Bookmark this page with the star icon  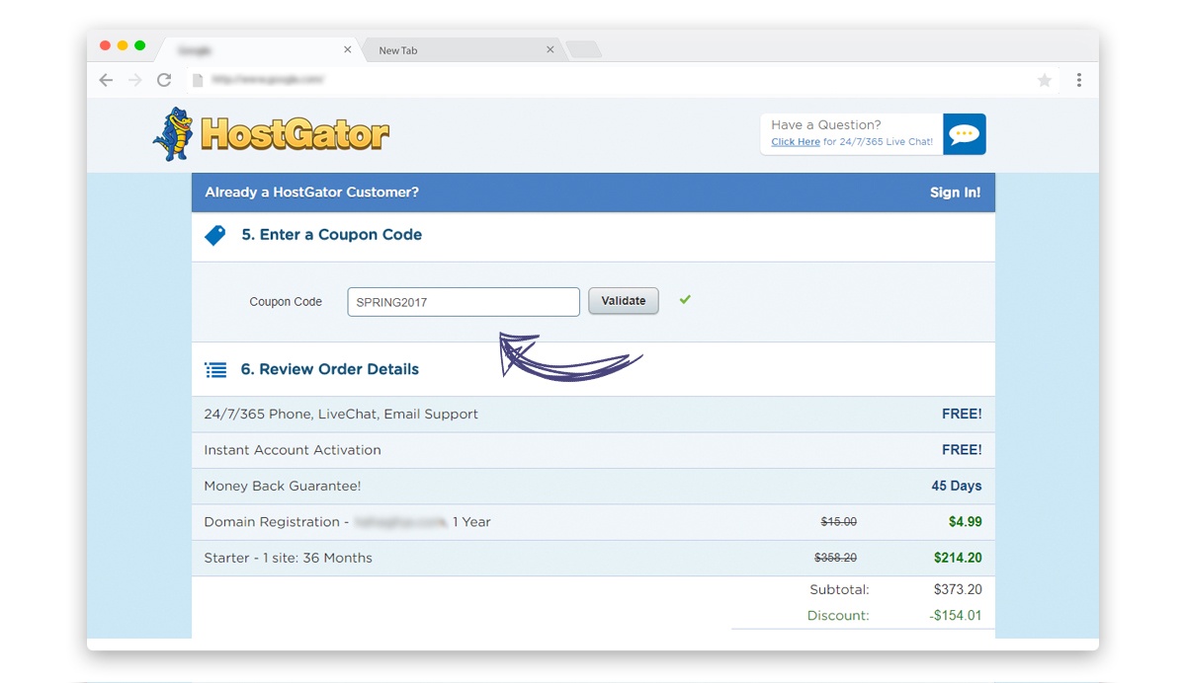1045,80
